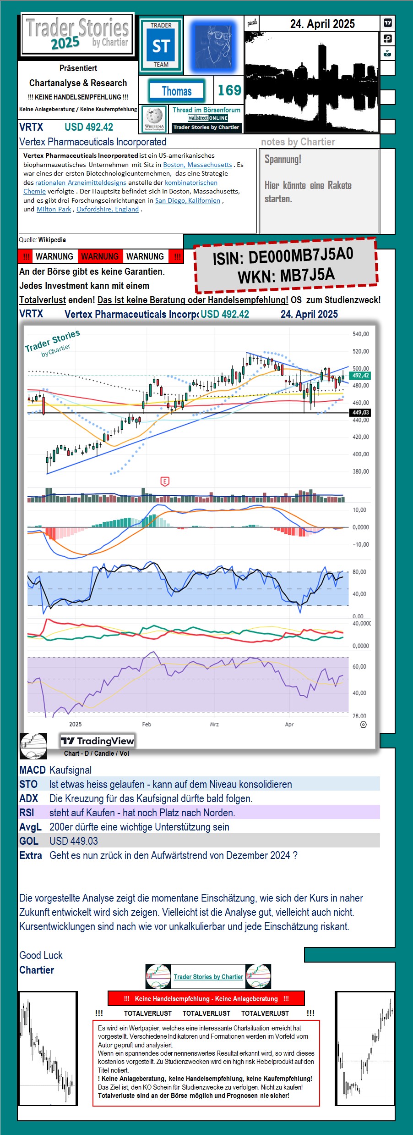Viewport: 413px width, 1135px height.
Task: Click the Extra row about Aufwärtstrend
Action: (200, 855)
